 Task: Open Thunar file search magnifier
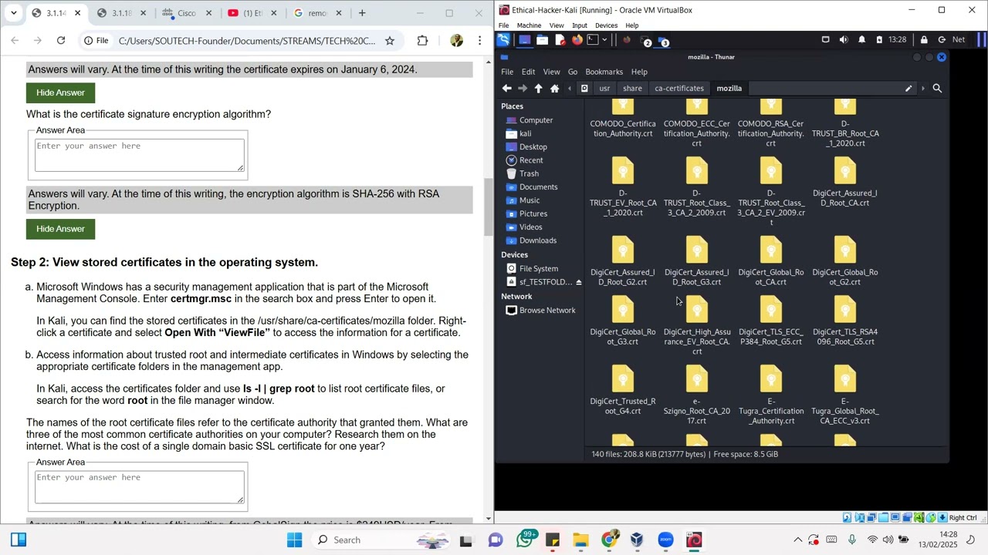(x=937, y=89)
